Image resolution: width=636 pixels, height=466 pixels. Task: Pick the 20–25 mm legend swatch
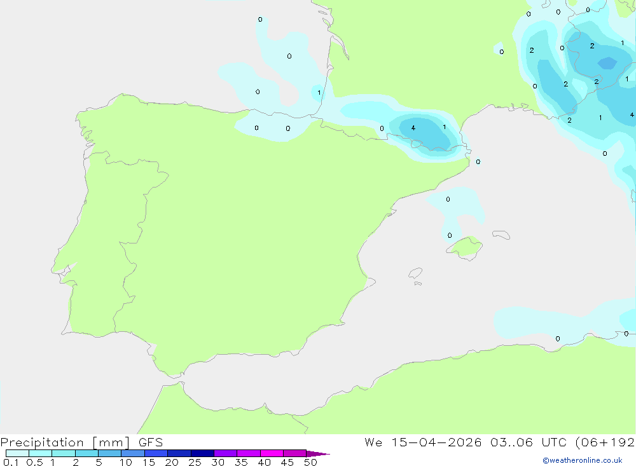[x=179, y=453]
